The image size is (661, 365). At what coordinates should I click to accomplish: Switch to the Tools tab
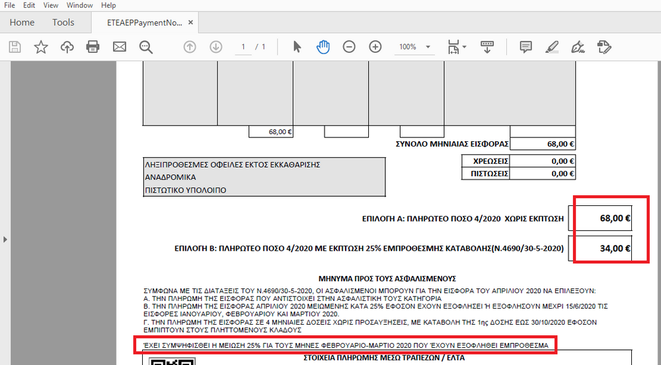click(63, 22)
